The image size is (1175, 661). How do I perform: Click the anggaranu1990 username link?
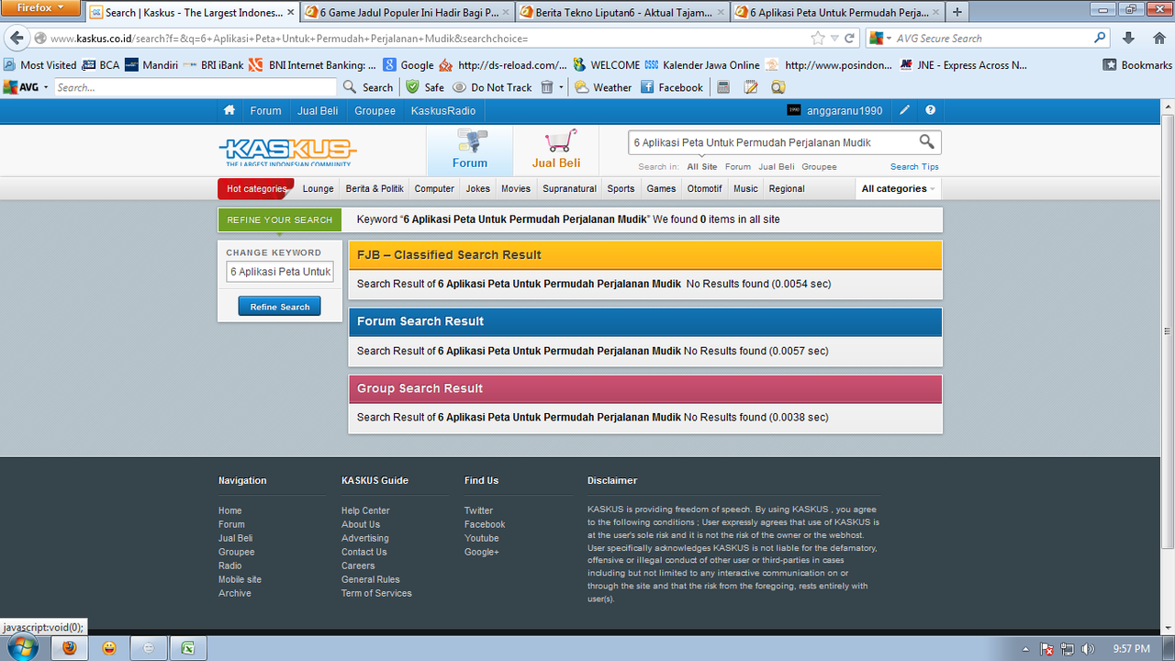[x=845, y=110]
